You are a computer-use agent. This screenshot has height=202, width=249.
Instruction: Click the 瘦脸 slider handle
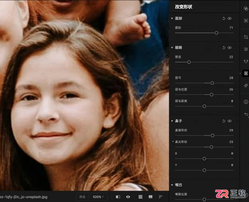coord(216,33)
